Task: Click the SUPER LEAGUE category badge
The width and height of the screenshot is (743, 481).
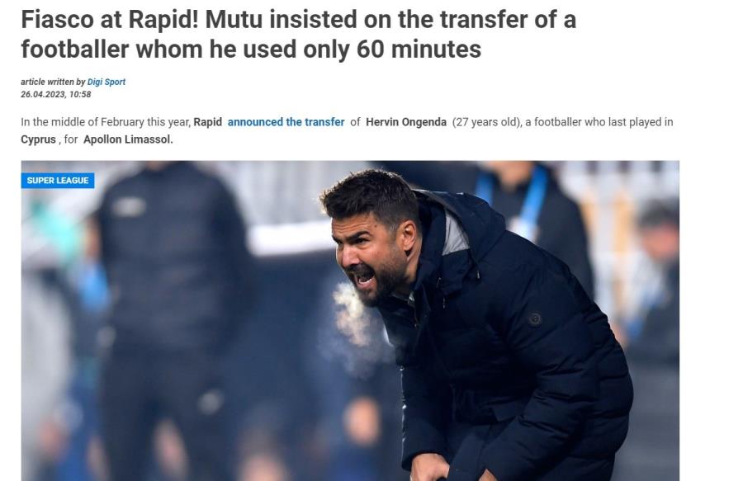Action: (x=58, y=181)
